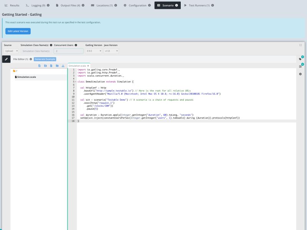This screenshot has height=230, width=307.
Task: Click the tag icon on the right sidebar
Action: click(300, 59)
